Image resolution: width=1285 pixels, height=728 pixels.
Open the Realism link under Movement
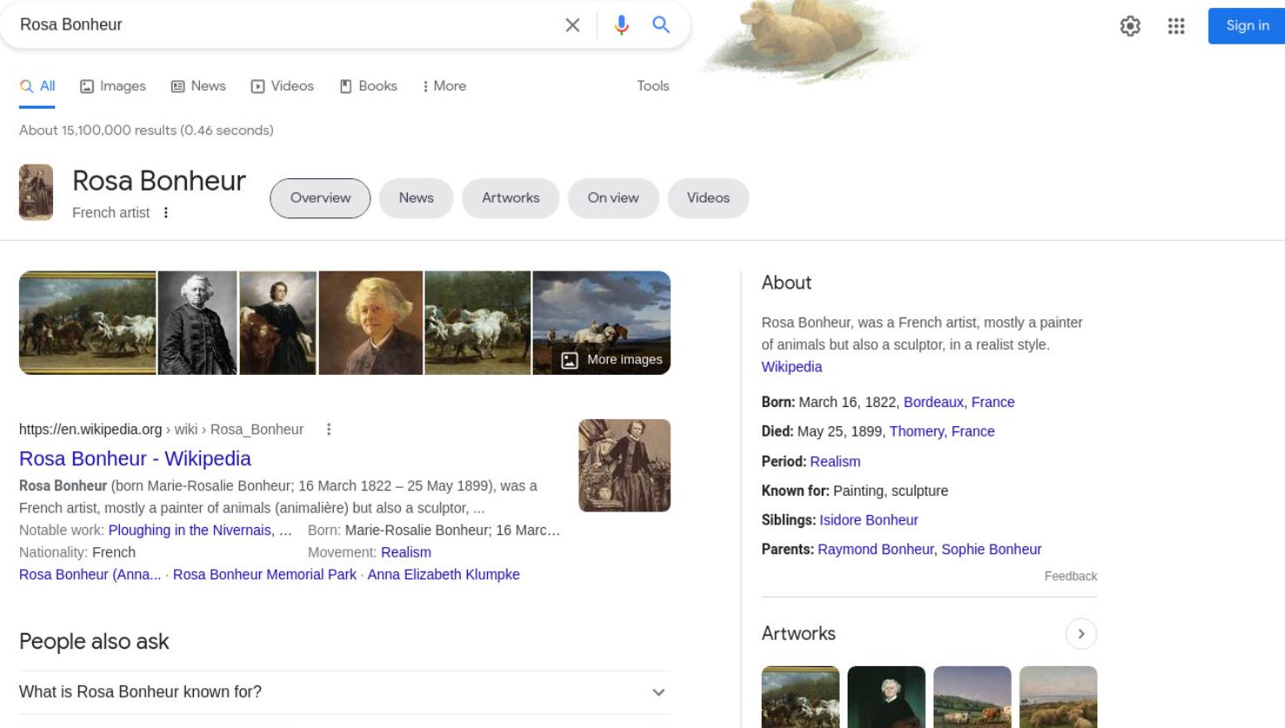[x=406, y=552]
